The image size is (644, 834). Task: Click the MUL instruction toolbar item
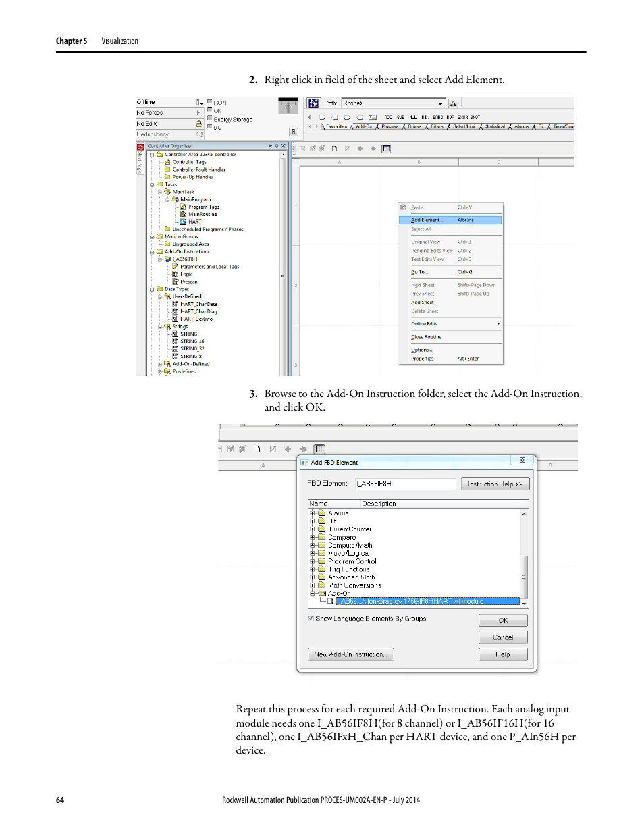pyautogui.click(x=413, y=118)
